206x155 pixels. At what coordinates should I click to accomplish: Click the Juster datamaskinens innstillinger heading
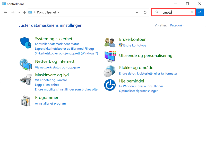point(50,25)
